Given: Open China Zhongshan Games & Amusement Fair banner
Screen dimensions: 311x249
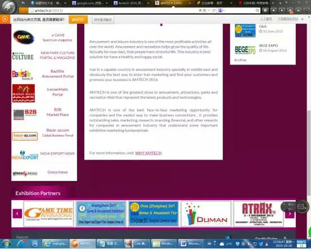Looking at the screenshot, I should click(x=153, y=213).
